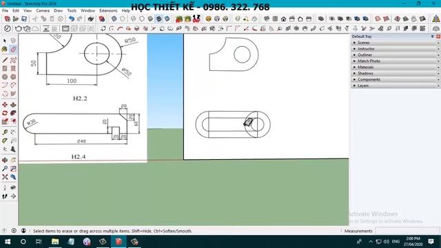Open the File menu
The height and width of the screenshot is (248, 441).
click(x=5, y=11)
